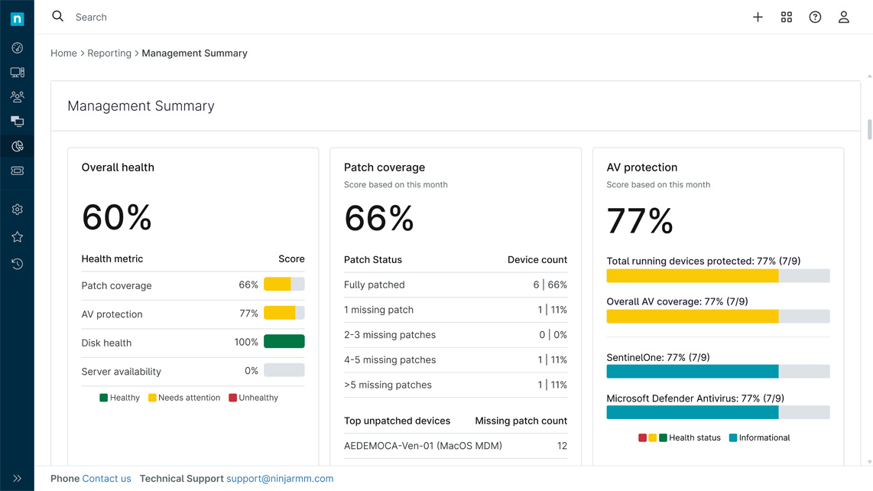This screenshot has width=873, height=491.
Task: Open the help question mark icon
Action: (815, 17)
